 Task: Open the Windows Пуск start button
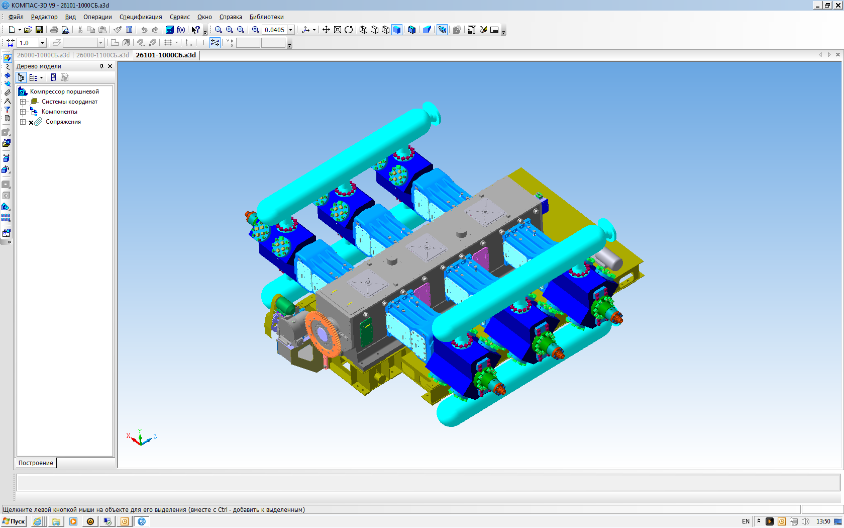click(14, 521)
